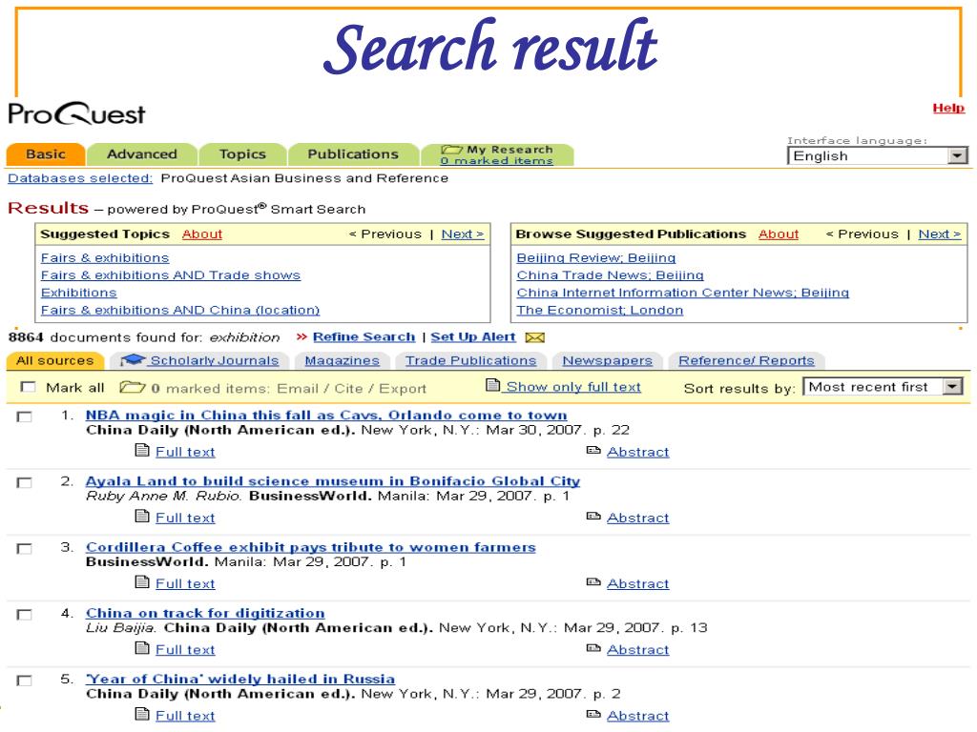Click About in Browse Suggested Publications
Screen dimensions: 977x732
tap(779, 234)
